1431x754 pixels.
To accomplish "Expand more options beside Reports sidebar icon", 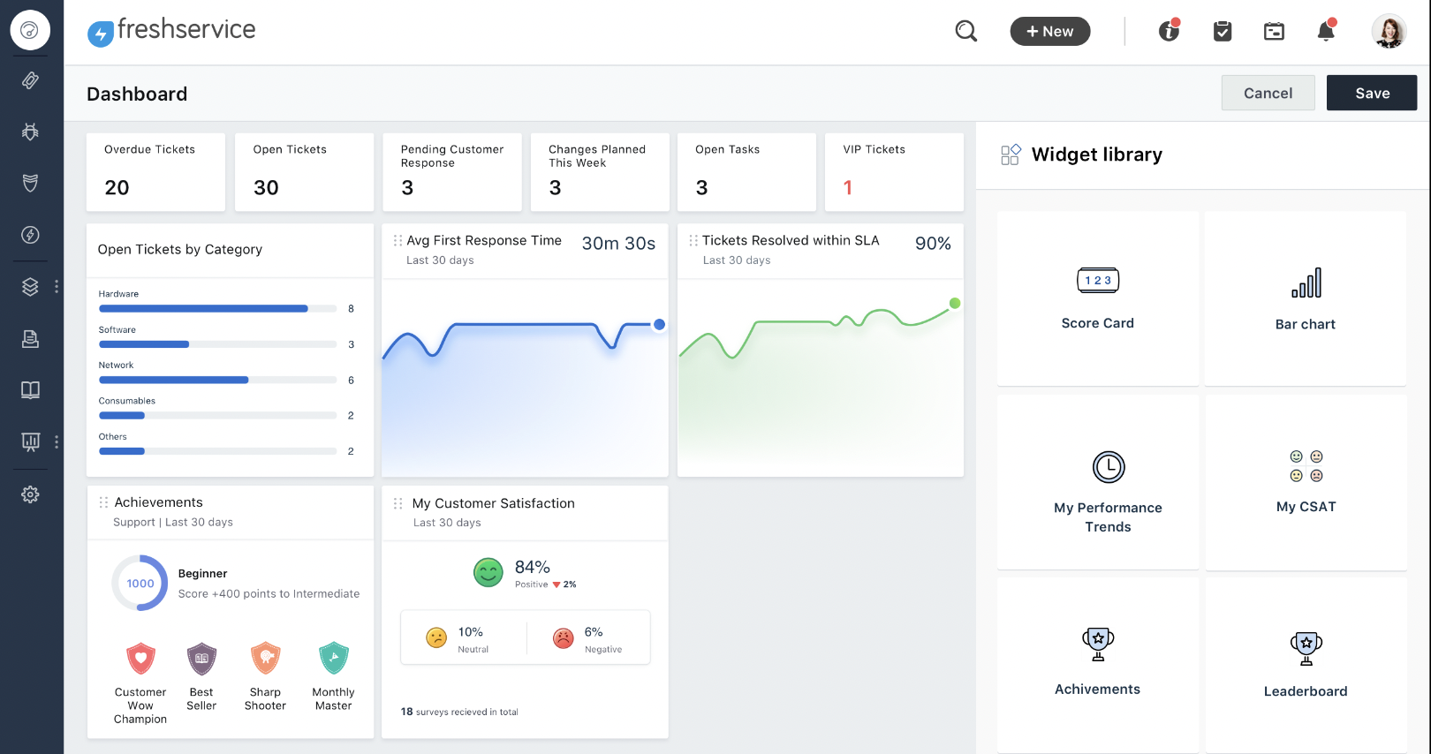I will pos(57,441).
